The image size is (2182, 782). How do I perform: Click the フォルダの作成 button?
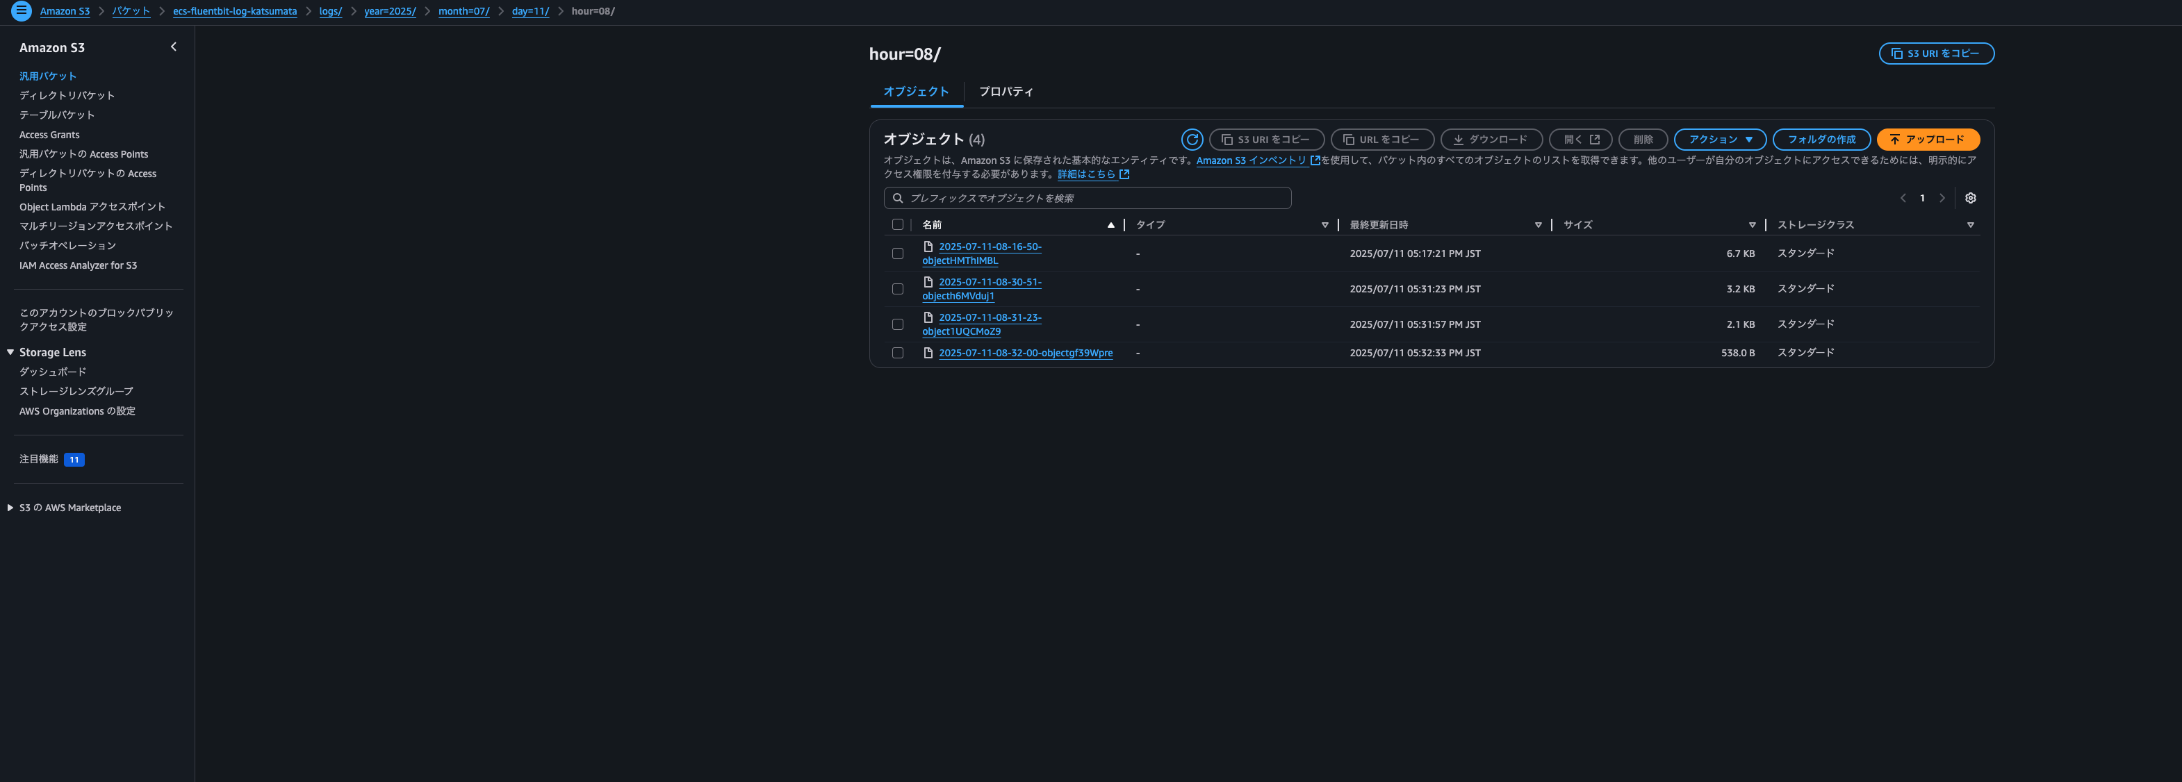click(1821, 140)
